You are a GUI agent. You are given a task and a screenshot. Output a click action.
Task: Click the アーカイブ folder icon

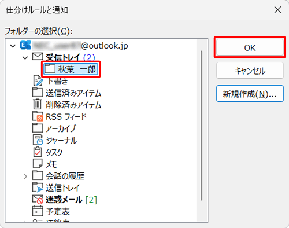pos(38,128)
